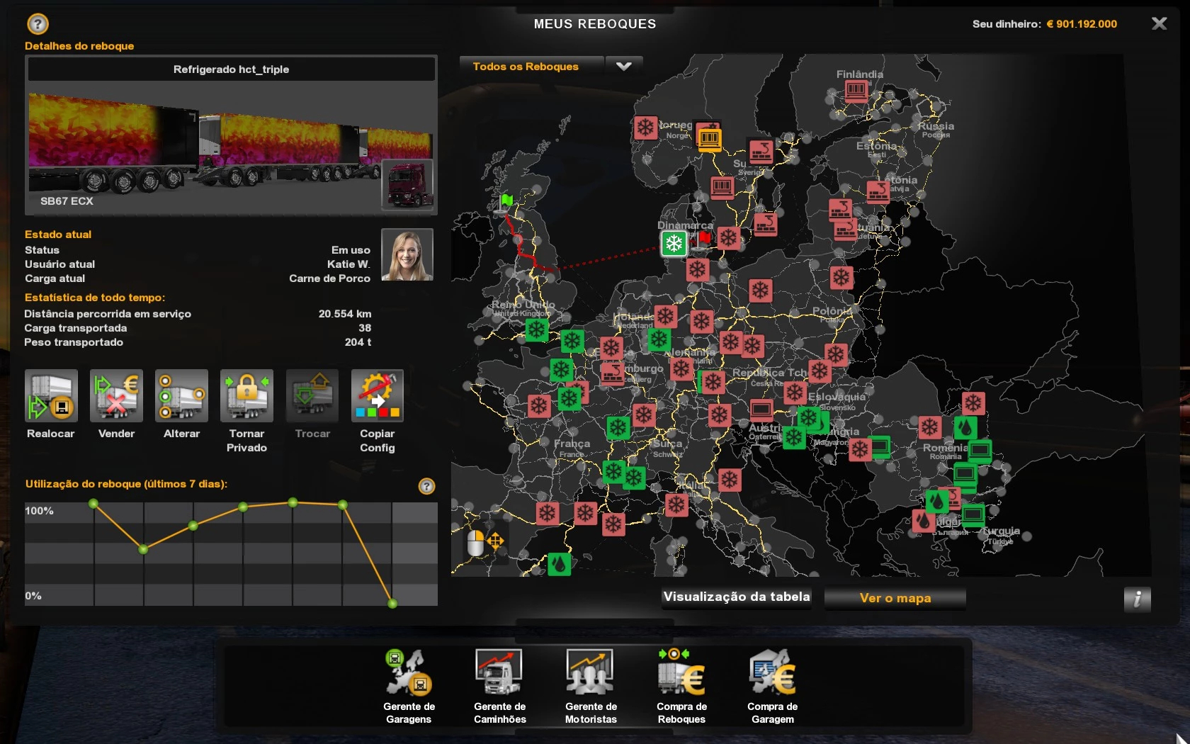The height and width of the screenshot is (744, 1190).
Task: Click the truck thumbnail on trailer preview
Action: pyautogui.click(x=408, y=185)
